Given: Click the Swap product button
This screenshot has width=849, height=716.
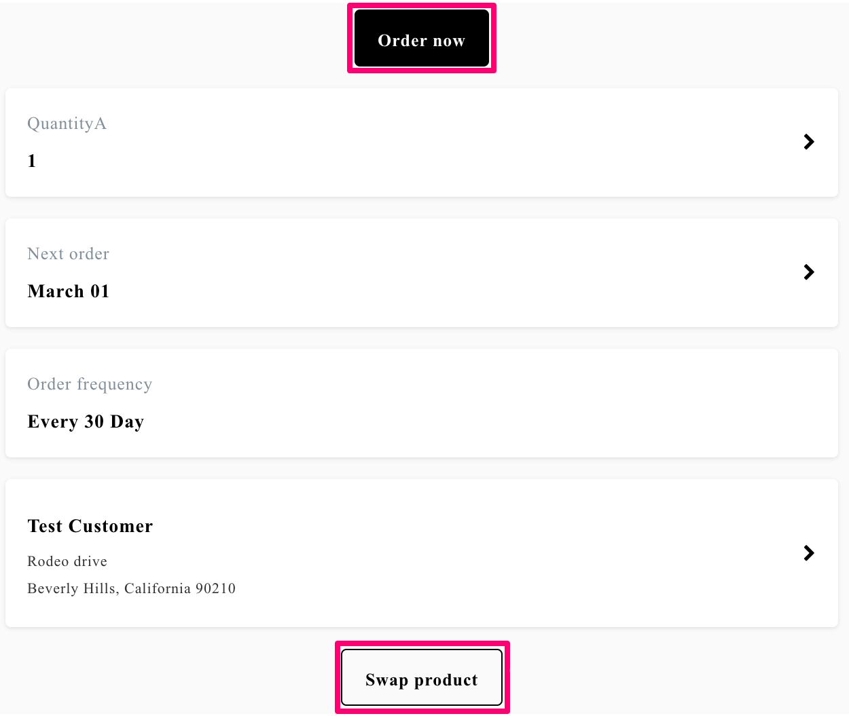Looking at the screenshot, I should [x=422, y=677].
